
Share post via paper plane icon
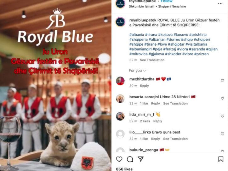pyautogui.click(x=140, y=159)
